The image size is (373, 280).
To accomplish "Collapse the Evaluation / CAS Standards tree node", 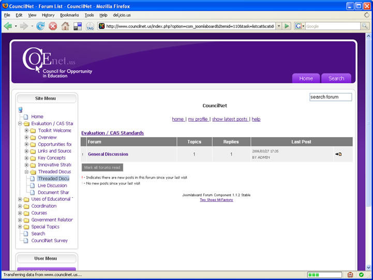I will pyautogui.click(x=20, y=124).
